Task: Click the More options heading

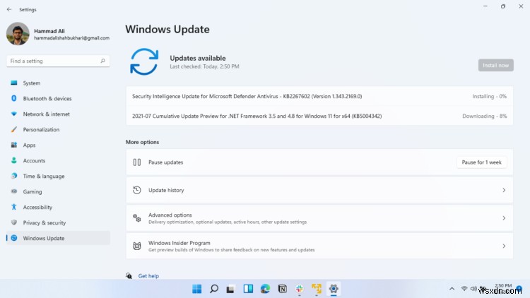Action: (142, 142)
